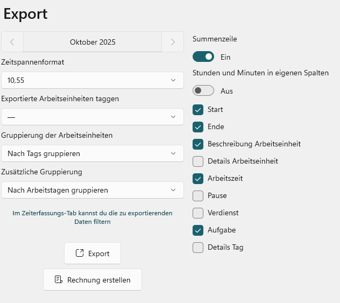Uncheck the Arbeitszeit checkbox
This screenshot has height=303, width=340.
(x=198, y=179)
